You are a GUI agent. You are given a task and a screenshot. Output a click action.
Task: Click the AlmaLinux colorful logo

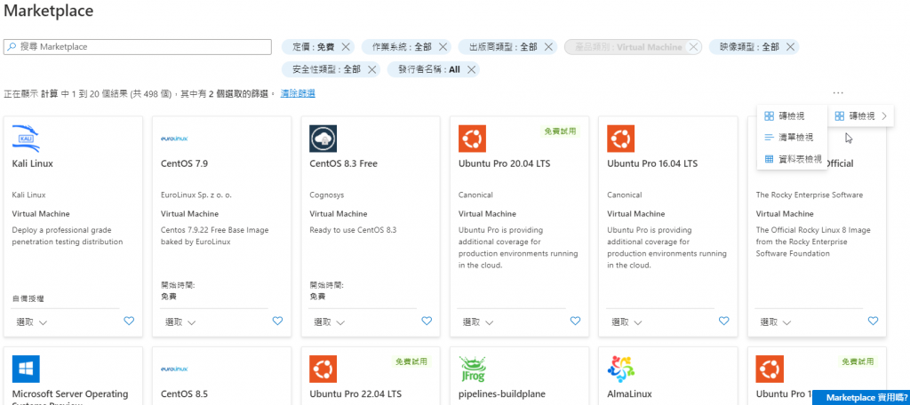[620, 369]
